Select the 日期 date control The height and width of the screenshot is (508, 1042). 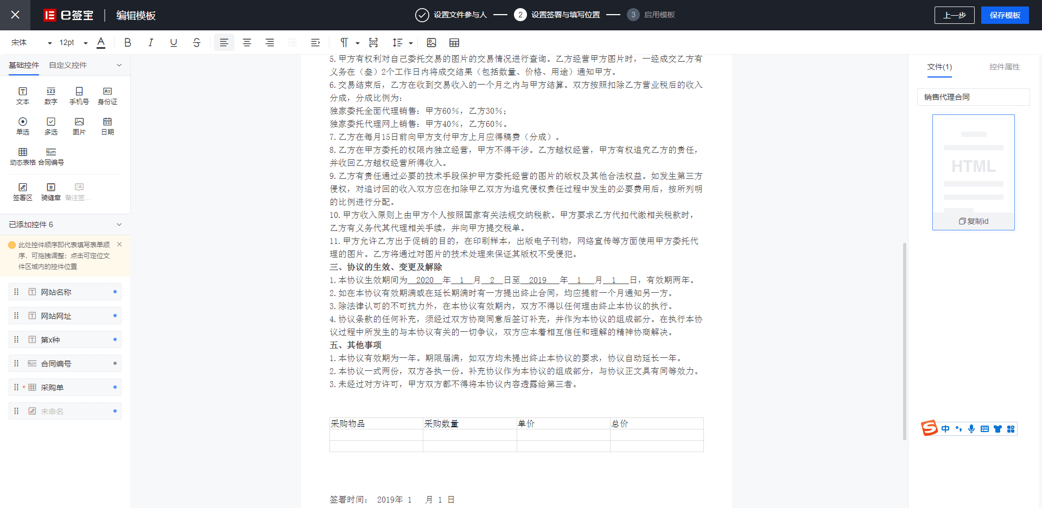(x=107, y=126)
